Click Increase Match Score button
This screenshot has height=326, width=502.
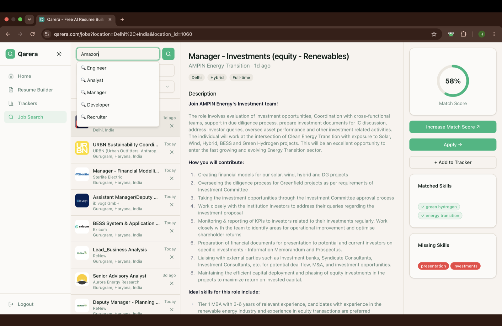point(453,127)
